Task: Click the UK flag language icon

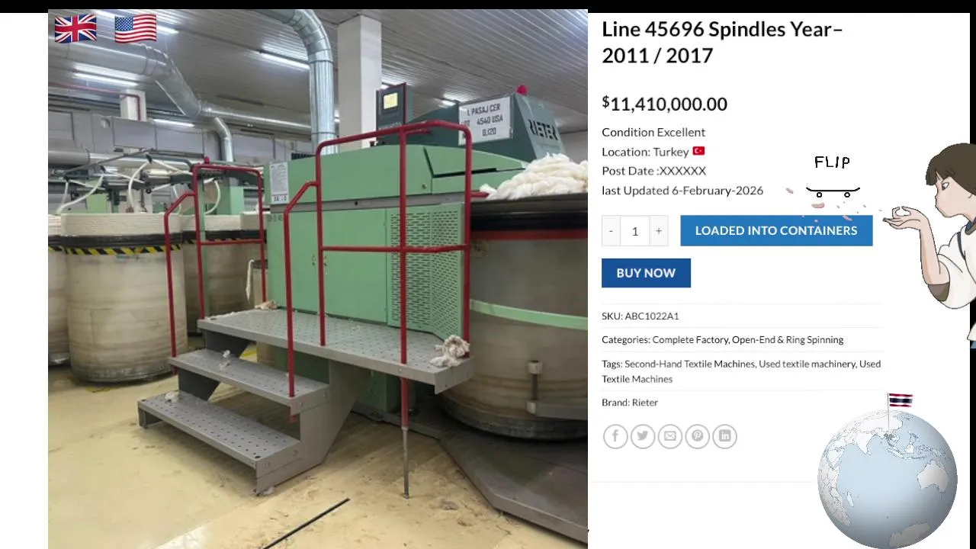Action: click(75, 29)
